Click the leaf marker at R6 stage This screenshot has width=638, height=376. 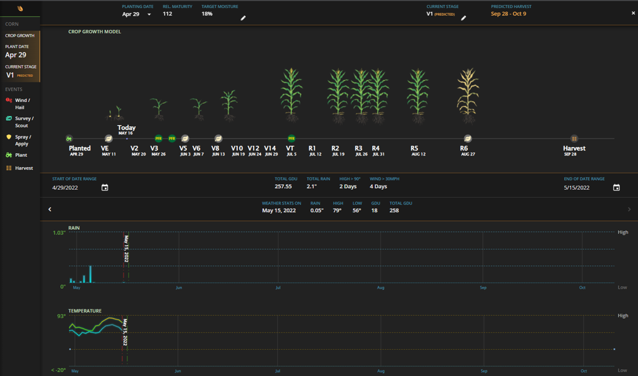(467, 139)
